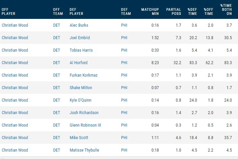Click the DEF PLAYER column header
This screenshot has width=238, height=159.
(x=76, y=11)
